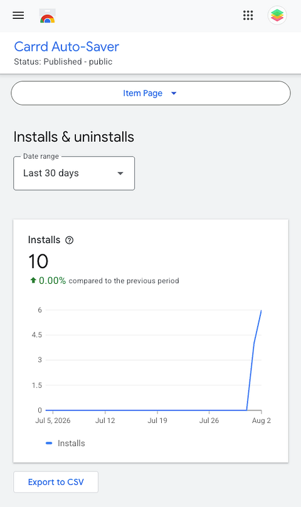Select the Jul 19 axis label
This screenshot has width=301, height=507.
click(x=157, y=421)
